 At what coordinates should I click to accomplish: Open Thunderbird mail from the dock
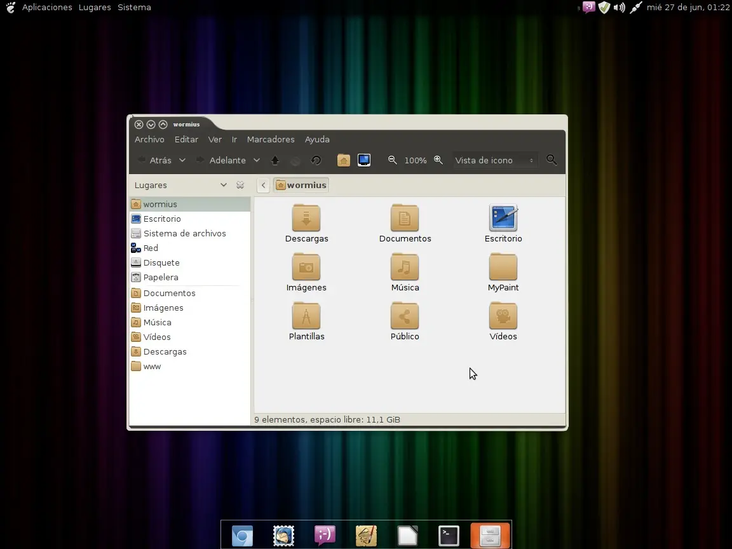click(283, 535)
